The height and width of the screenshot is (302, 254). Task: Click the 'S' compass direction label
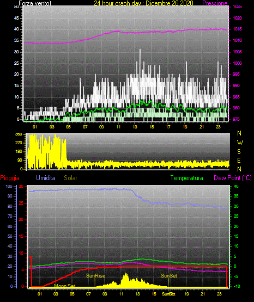[x=239, y=152]
